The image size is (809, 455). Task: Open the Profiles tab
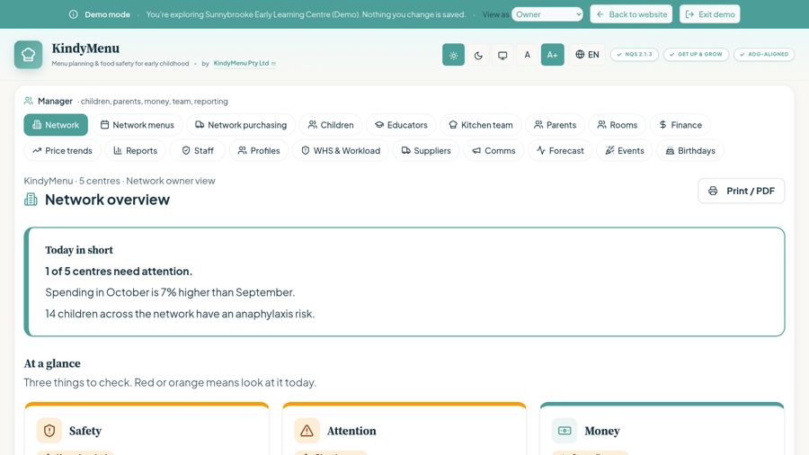259,151
